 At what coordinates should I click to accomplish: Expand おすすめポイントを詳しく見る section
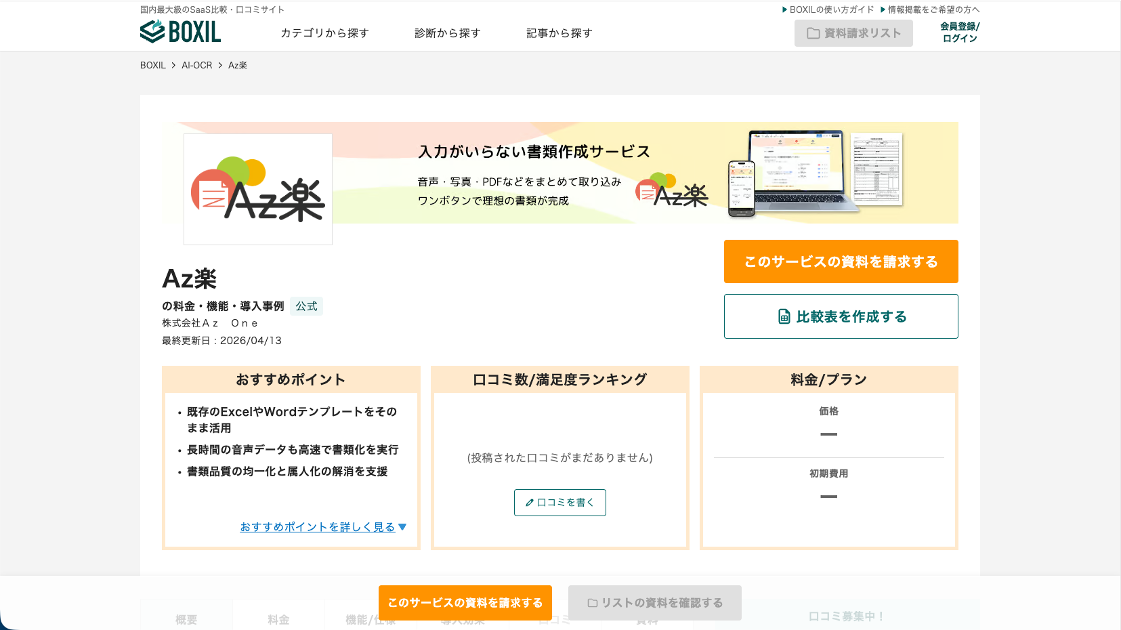point(318,526)
